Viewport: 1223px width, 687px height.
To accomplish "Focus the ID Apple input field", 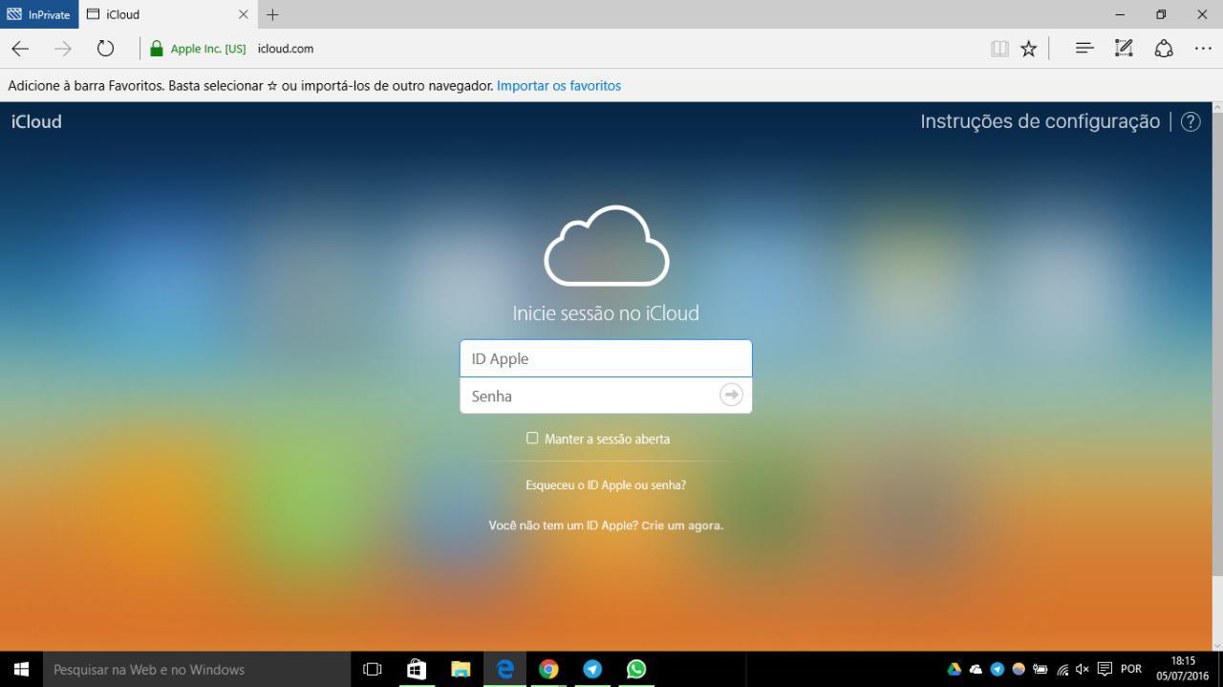I will [606, 358].
